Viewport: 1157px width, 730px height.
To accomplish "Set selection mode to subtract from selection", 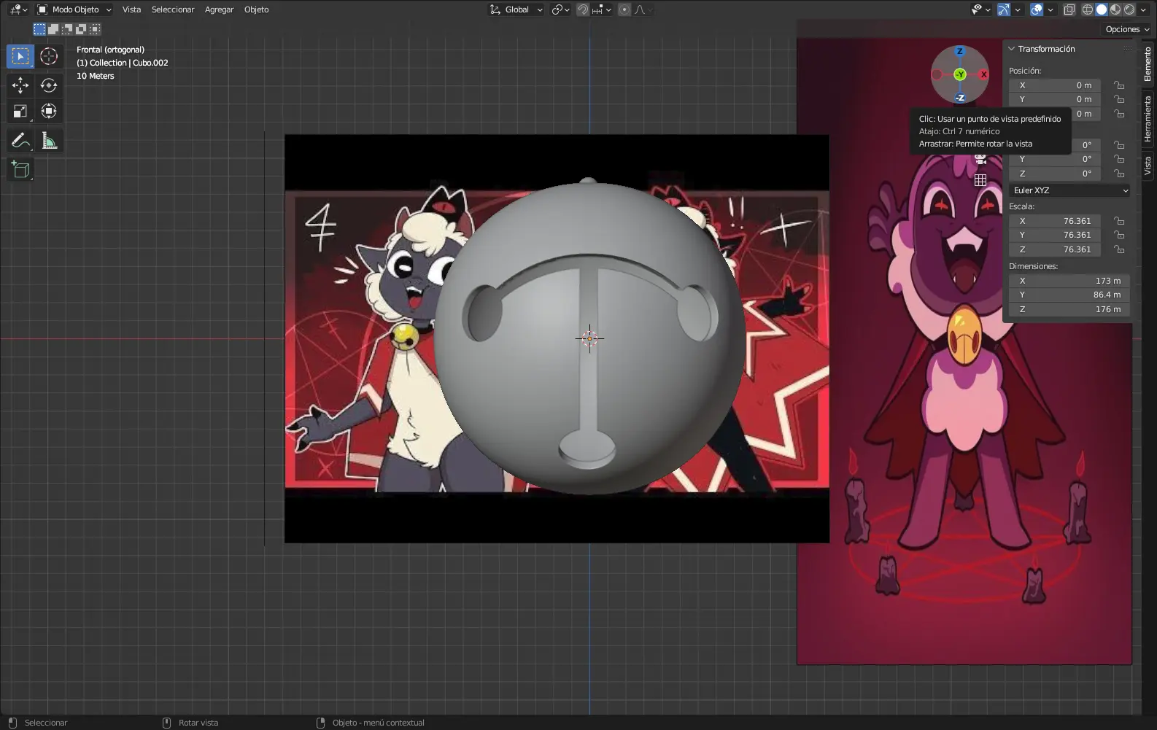I will click(x=67, y=29).
